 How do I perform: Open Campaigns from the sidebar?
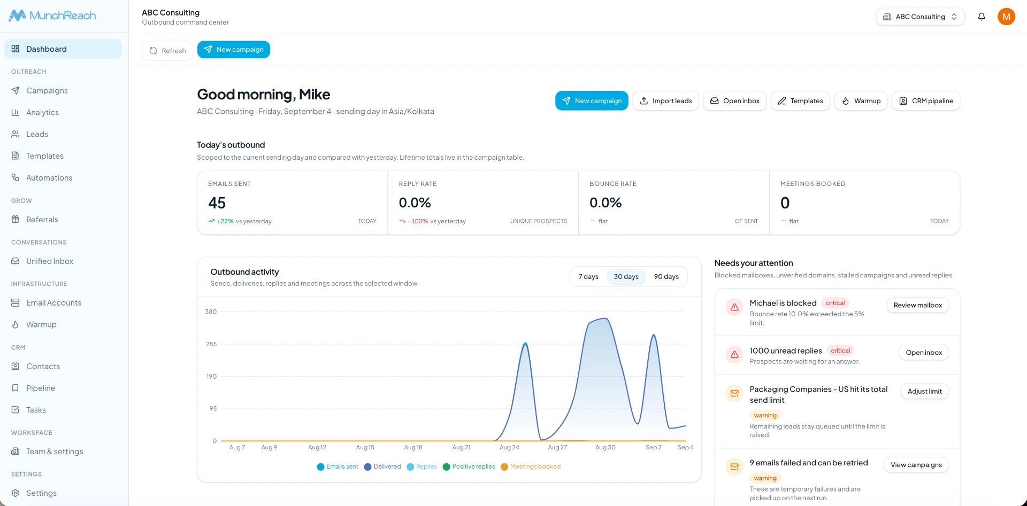[x=63, y=91]
